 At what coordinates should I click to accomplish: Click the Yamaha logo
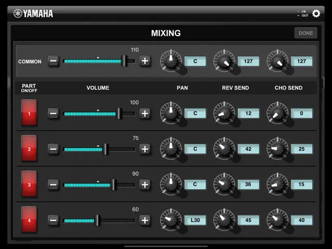(34, 13)
